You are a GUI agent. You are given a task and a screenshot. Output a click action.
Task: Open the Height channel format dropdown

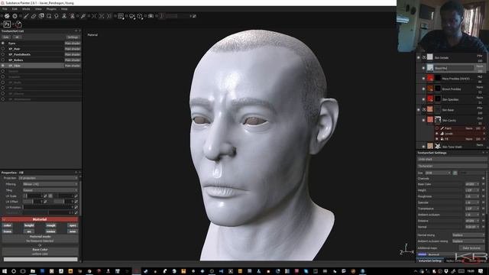tap(472, 190)
